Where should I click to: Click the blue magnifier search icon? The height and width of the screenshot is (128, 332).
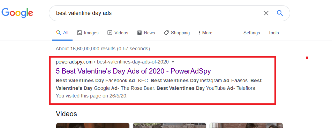click(x=280, y=13)
